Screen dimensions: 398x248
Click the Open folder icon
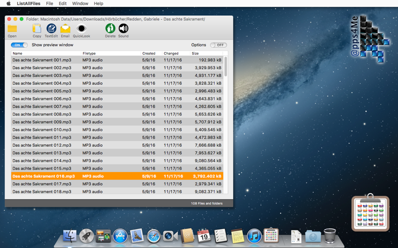click(x=12, y=29)
